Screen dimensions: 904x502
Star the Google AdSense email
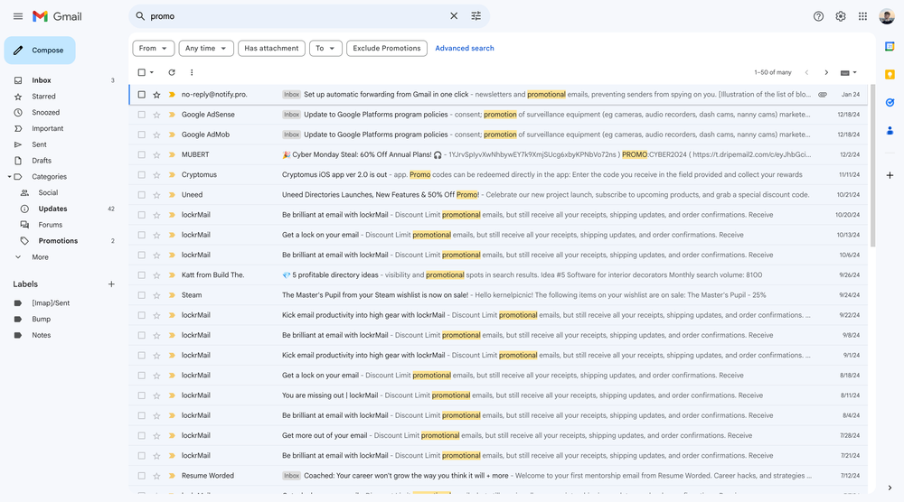click(x=156, y=115)
